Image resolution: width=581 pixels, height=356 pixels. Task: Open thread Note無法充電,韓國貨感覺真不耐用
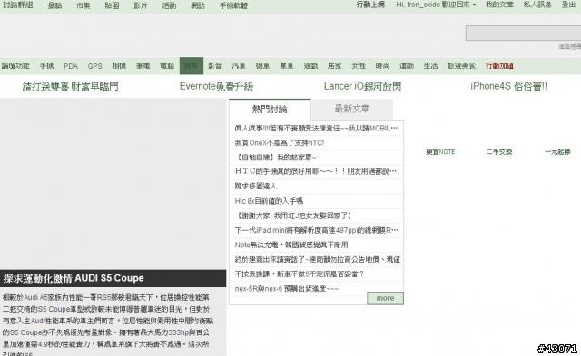point(291,245)
